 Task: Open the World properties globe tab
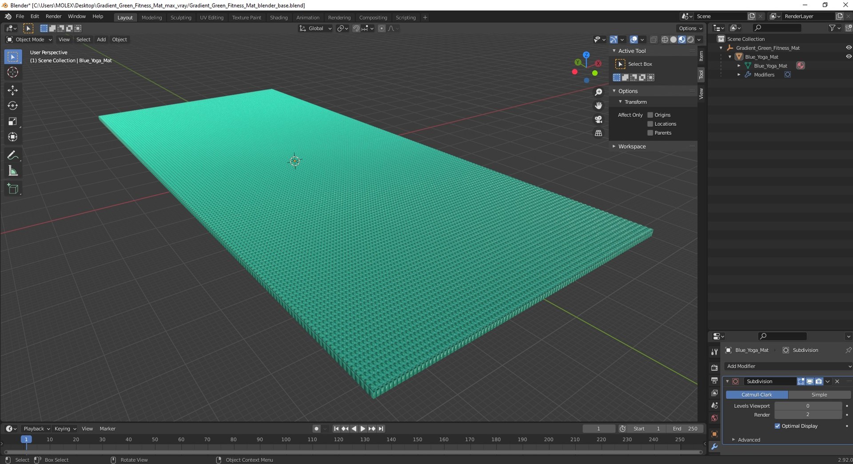(714, 418)
